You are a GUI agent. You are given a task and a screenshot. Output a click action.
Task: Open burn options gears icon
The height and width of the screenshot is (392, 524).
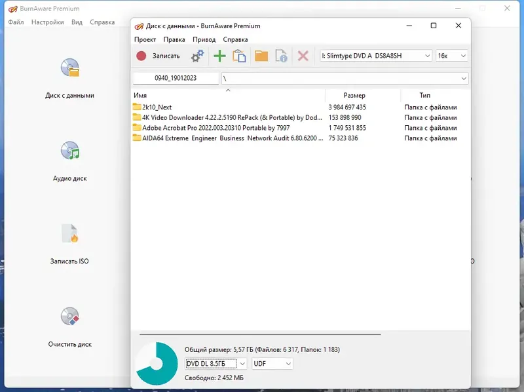point(198,56)
